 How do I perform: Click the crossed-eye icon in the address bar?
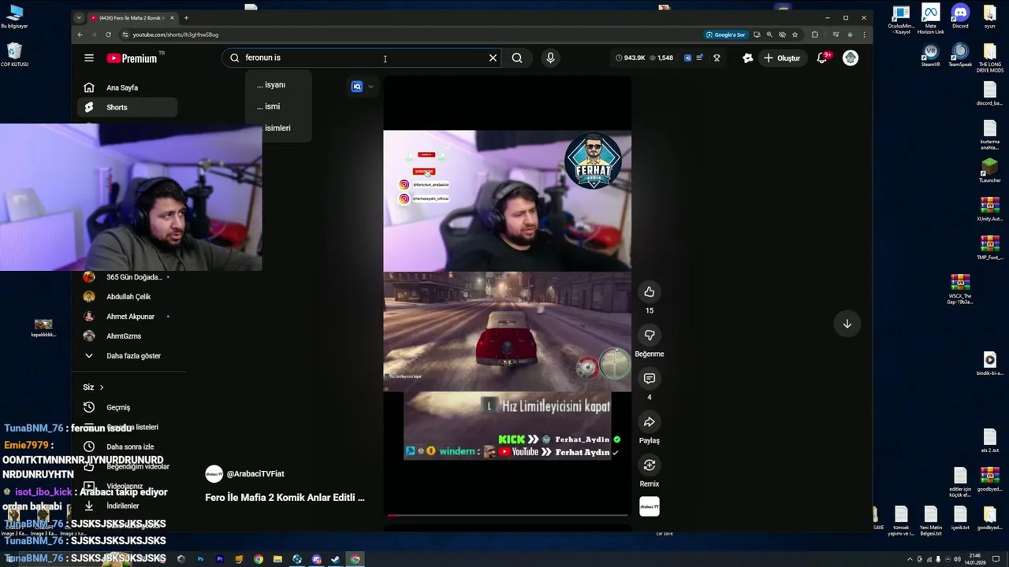click(x=782, y=35)
